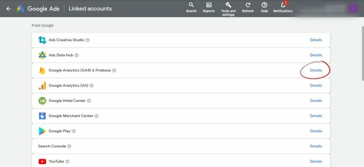Show help tooltip for Google Analytics (UA)
The width and height of the screenshot is (364, 167).
pyautogui.click(x=91, y=86)
